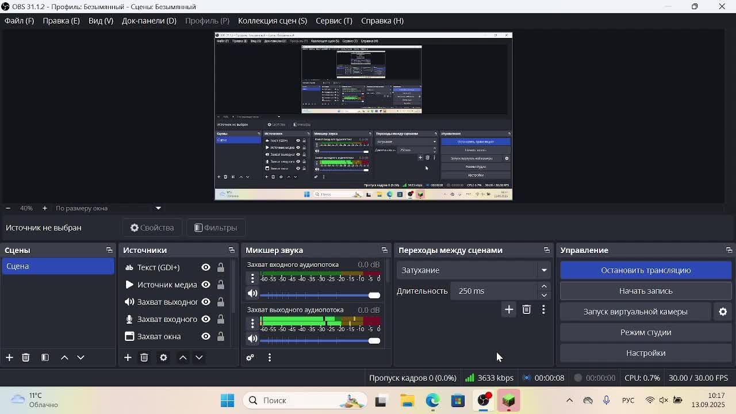This screenshot has height=414, width=736.
Task: Undock the Audio Mixer panel
Action: coord(385,250)
